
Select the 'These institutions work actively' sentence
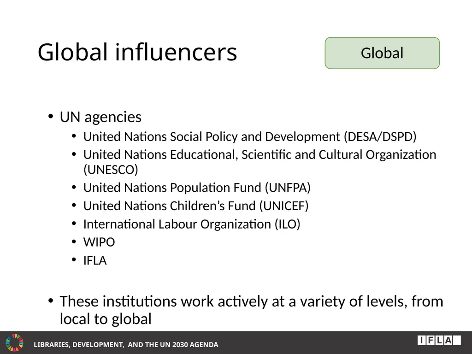tap(251, 310)
